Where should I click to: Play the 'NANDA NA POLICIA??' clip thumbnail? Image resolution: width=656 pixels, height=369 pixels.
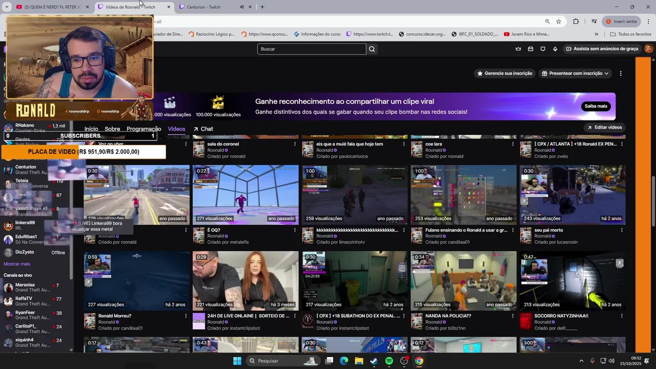tap(463, 281)
